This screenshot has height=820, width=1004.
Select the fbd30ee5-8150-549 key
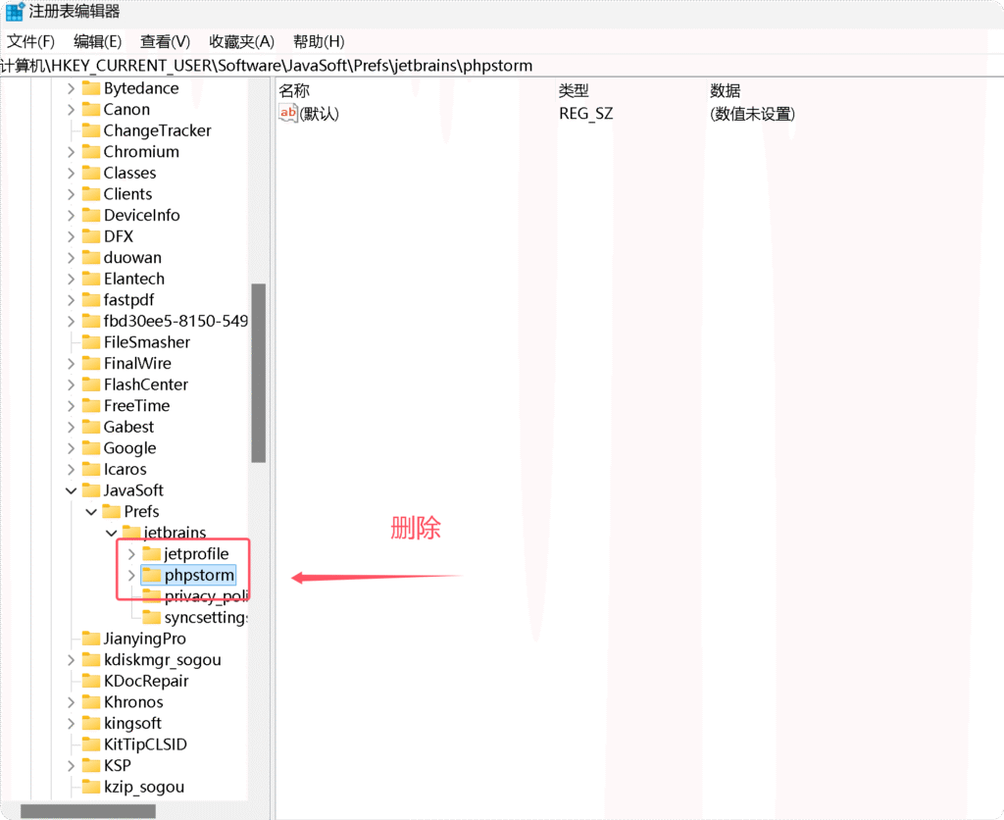tap(176, 321)
